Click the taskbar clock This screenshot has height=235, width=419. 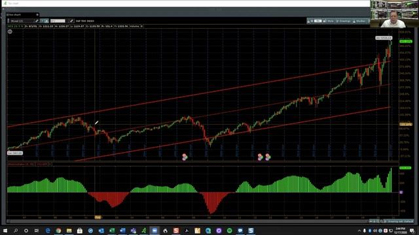[400, 230]
